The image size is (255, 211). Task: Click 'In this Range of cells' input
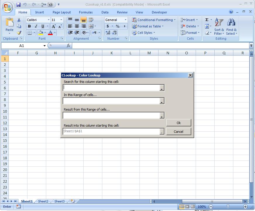111,101
